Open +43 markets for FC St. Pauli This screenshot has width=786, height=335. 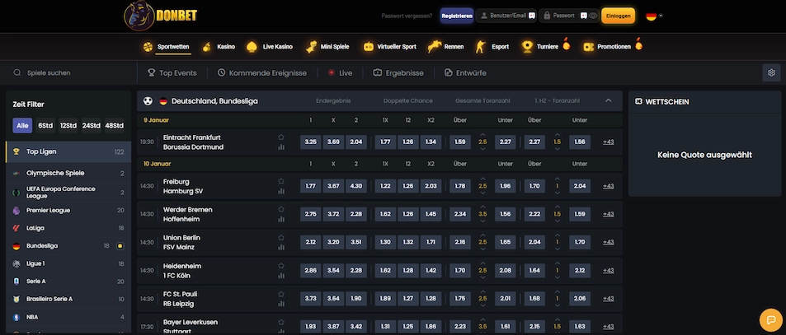[x=608, y=299]
